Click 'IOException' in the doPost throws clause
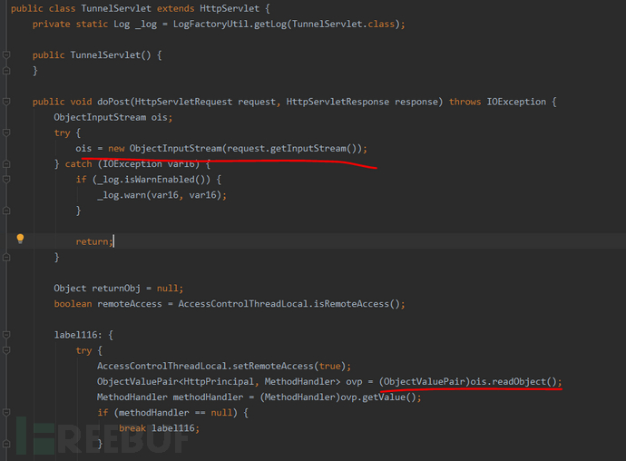 [x=516, y=102]
